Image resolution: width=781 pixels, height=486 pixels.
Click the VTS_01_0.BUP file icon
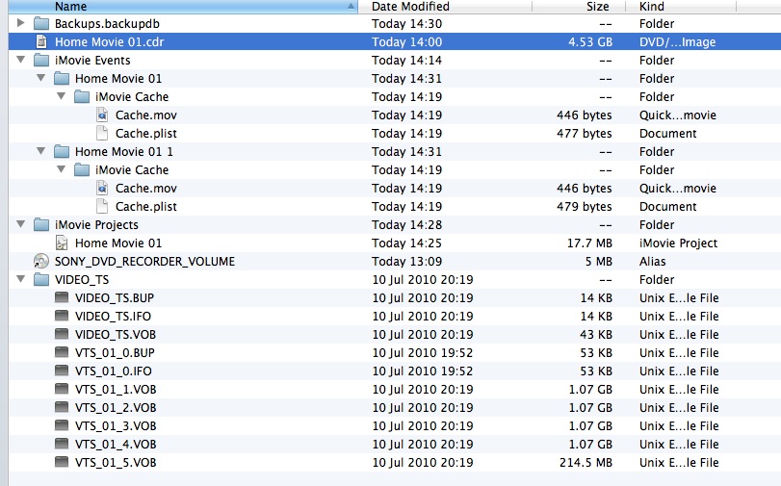point(62,352)
